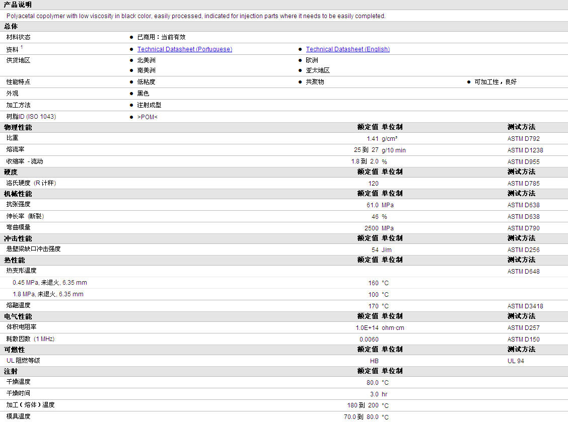Click the 干燥温度 row label
Viewport: 568px width, 422px height.
(x=19, y=382)
